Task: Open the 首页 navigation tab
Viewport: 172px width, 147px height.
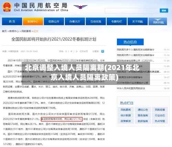Action: point(12,21)
